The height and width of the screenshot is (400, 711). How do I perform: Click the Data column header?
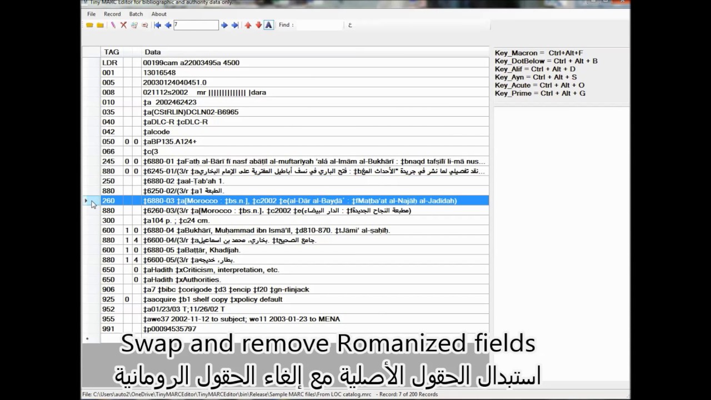tap(315, 52)
